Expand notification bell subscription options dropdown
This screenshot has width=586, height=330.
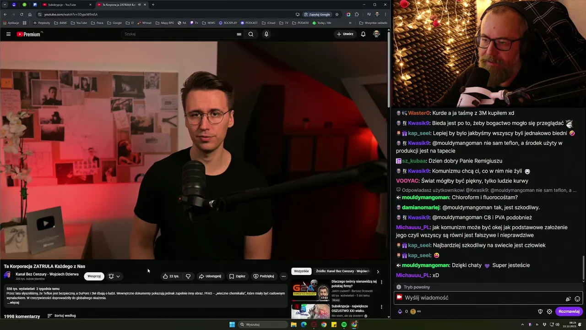114,276
